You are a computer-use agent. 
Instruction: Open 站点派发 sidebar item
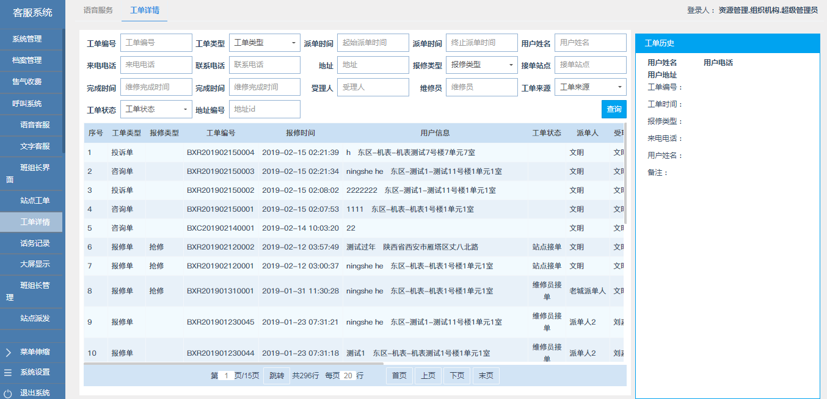click(x=31, y=318)
